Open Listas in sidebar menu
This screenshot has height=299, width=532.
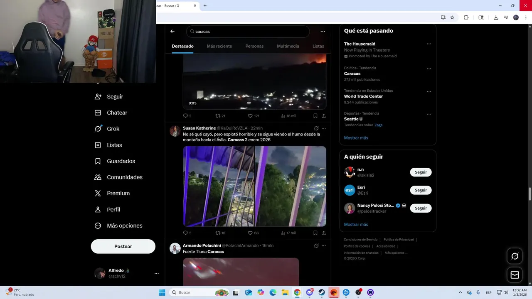coord(109,145)
